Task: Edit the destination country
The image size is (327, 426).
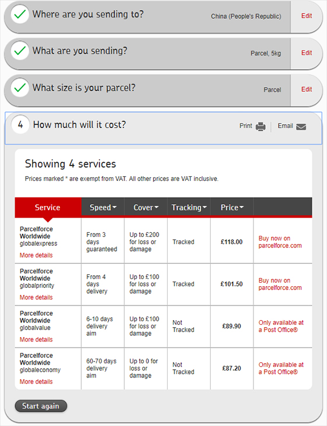Action: [x=307, y=16]
